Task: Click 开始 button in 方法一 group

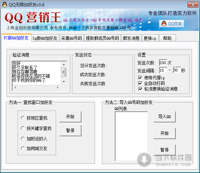Action: point(70,117)
